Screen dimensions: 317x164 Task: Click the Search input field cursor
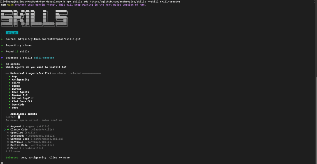coord(19,117)
